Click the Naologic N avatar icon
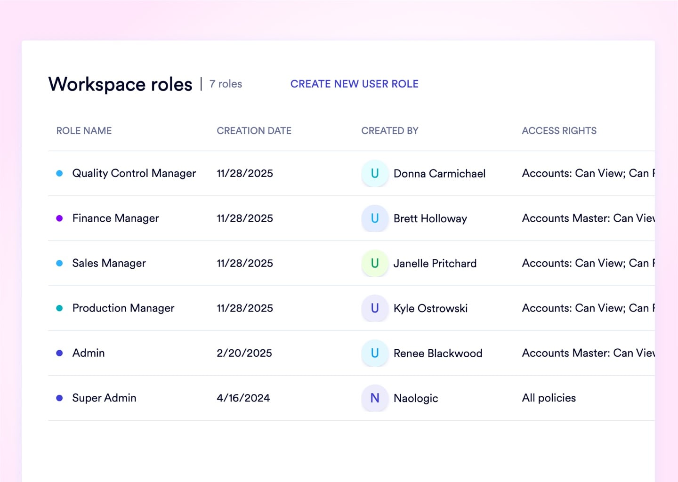The image size is (678, 482). (375, 398)
